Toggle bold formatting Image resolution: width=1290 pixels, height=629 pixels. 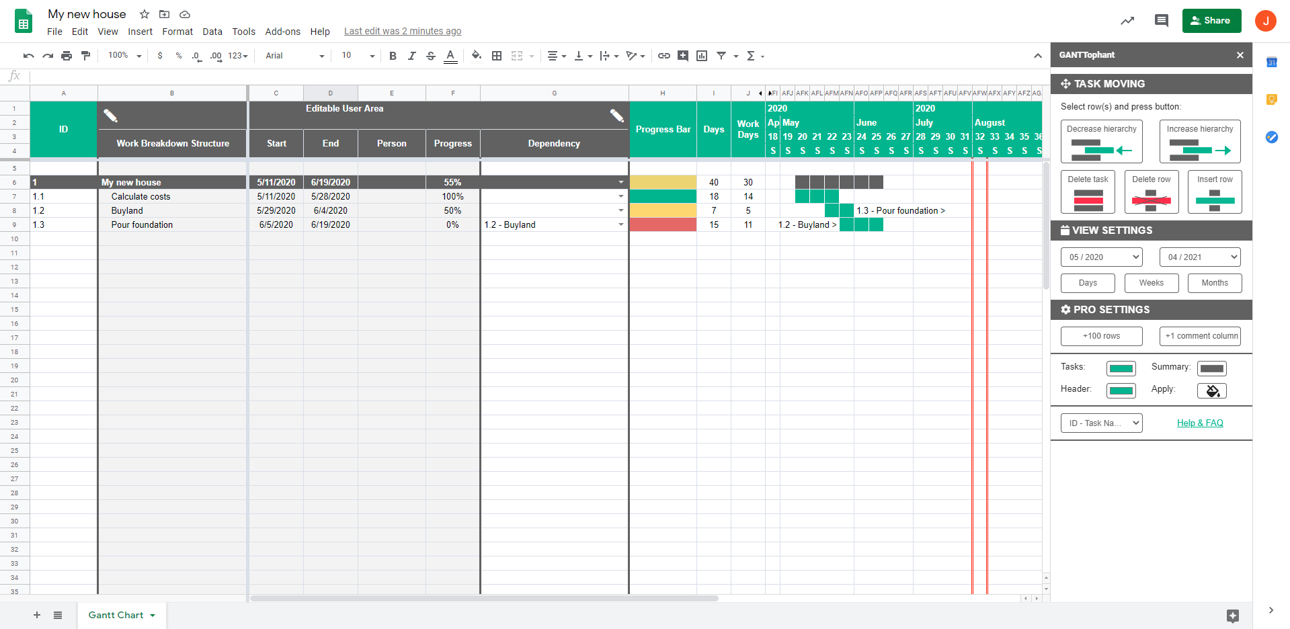(x=393, y=56)
